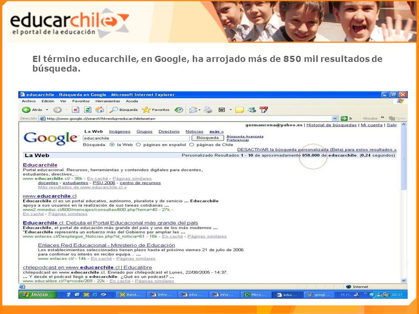Click the Mail envelope toolbar icon

[193, 110]
